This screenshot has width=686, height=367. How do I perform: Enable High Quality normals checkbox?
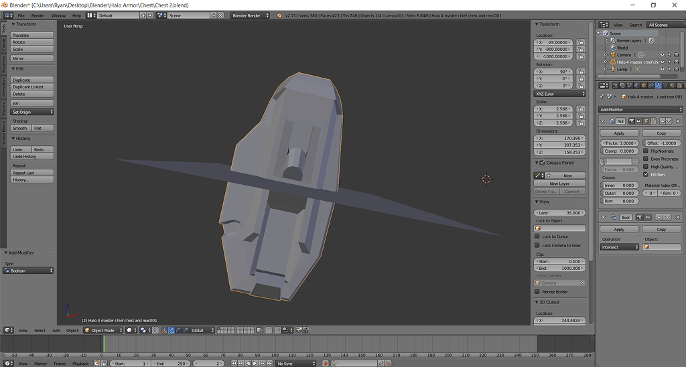point(646,167)
